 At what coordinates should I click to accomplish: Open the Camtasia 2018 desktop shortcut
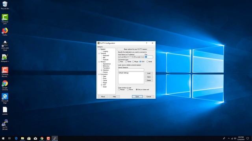[x=5, y=19]
